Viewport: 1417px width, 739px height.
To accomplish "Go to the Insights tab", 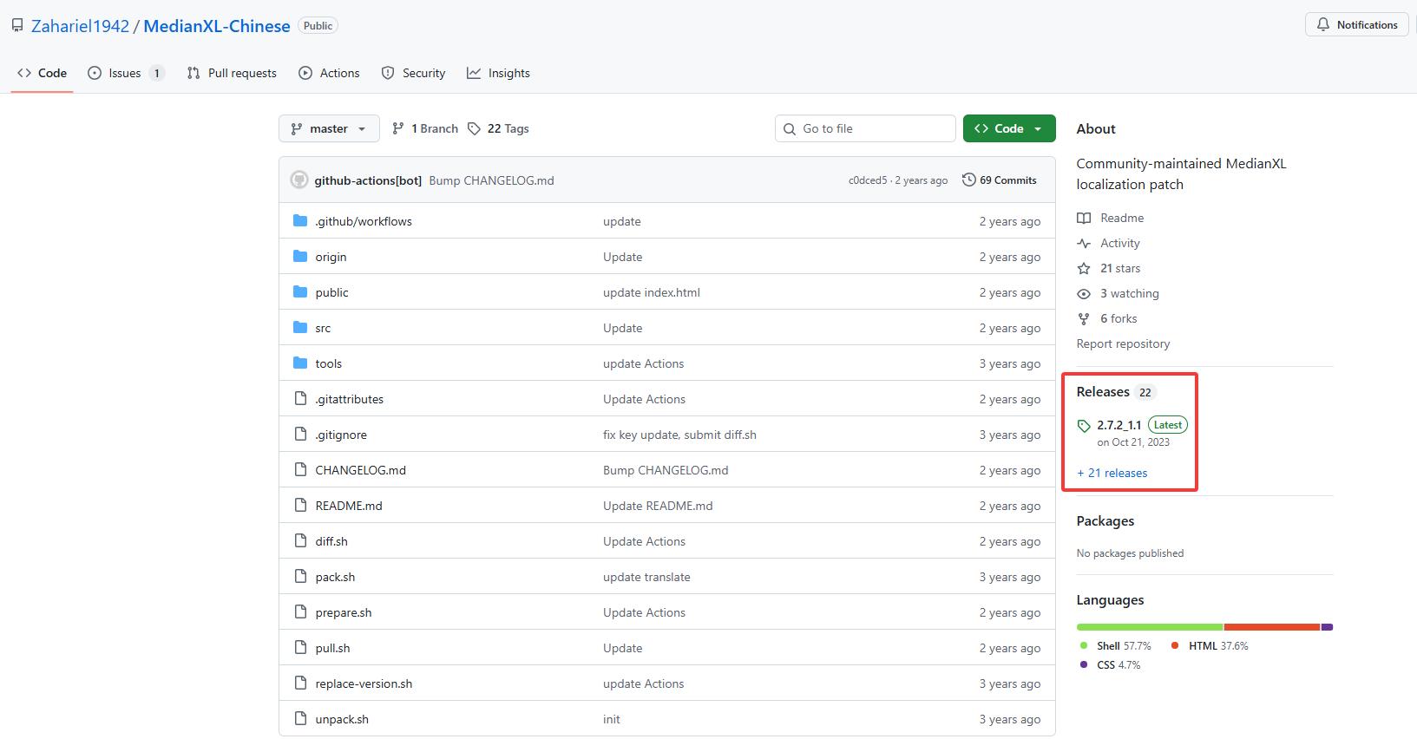I will coord(498,73).
